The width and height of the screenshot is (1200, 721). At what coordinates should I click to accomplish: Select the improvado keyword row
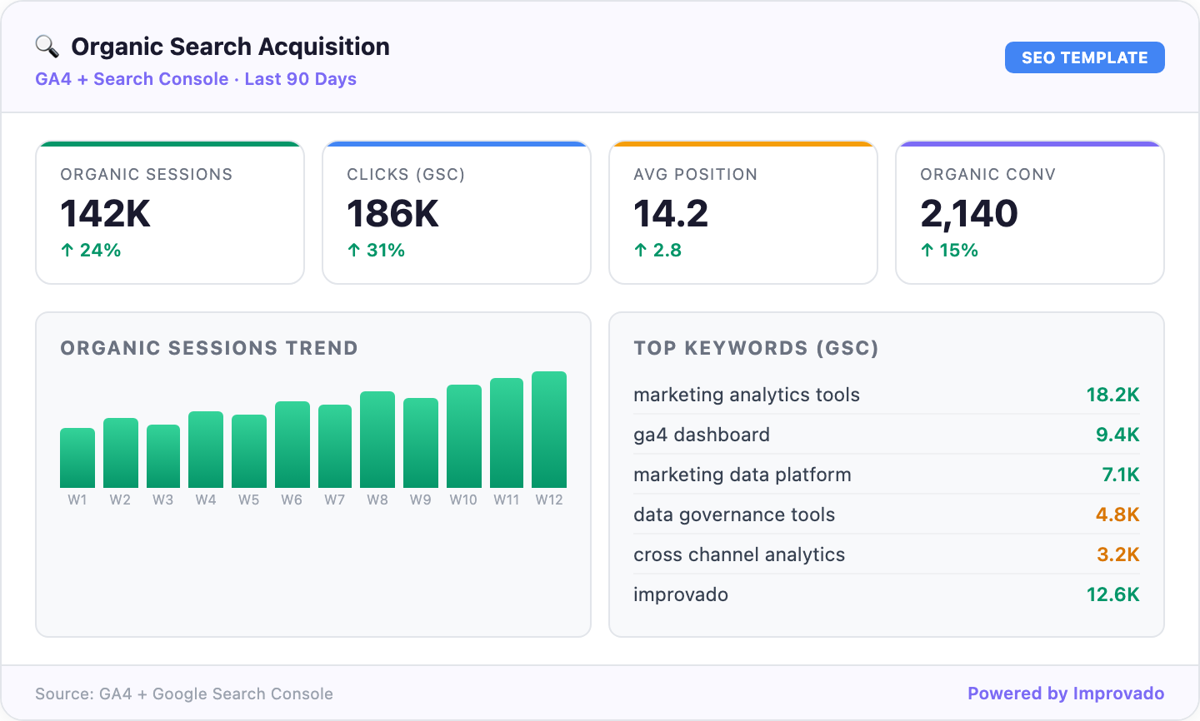(681, 594)
